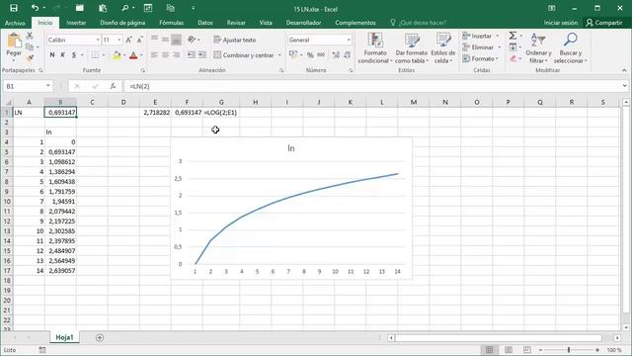Apply the yellow fill color bucket
The height and width of the screenshot is (356, 632).
point(117,55)
